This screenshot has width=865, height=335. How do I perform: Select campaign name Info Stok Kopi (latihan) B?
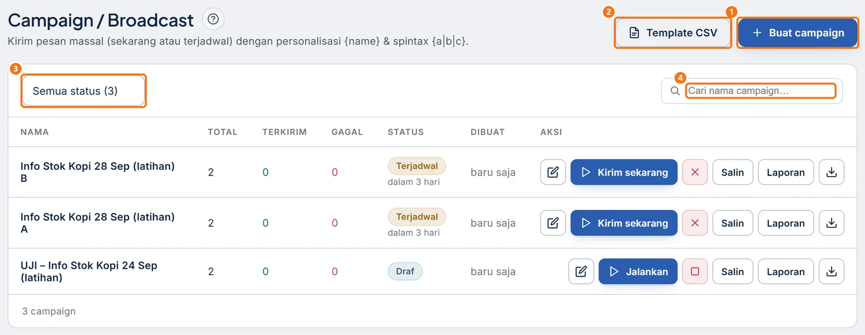click(x=97, y=172)
